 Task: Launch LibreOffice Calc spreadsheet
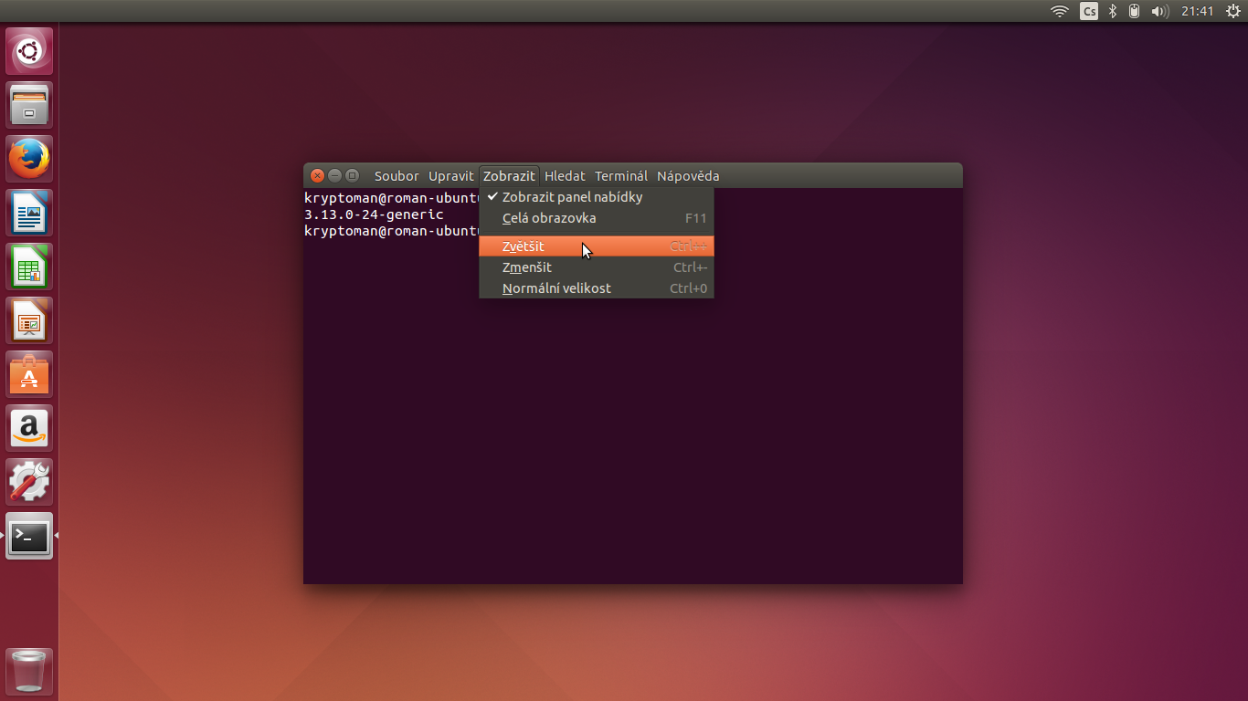tap(29, 267)
